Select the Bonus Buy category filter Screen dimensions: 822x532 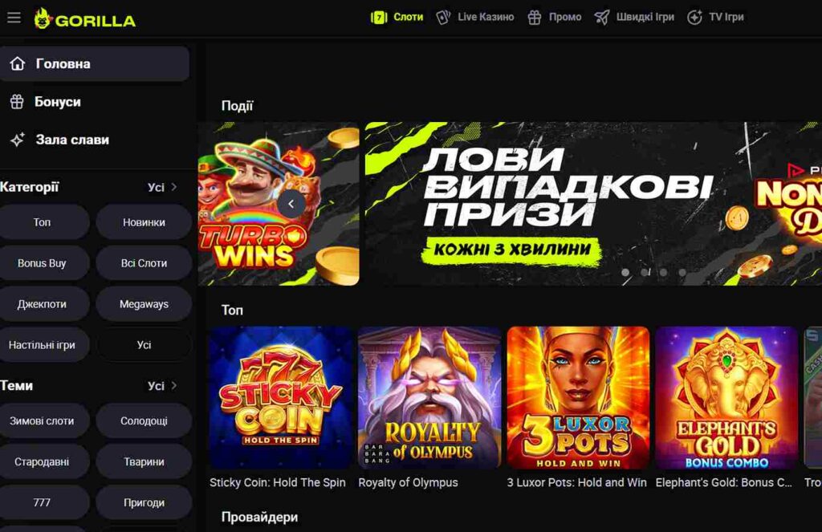coord(42,263)
